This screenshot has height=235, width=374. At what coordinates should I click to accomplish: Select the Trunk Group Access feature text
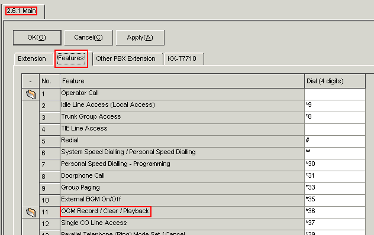coord(91,116)
